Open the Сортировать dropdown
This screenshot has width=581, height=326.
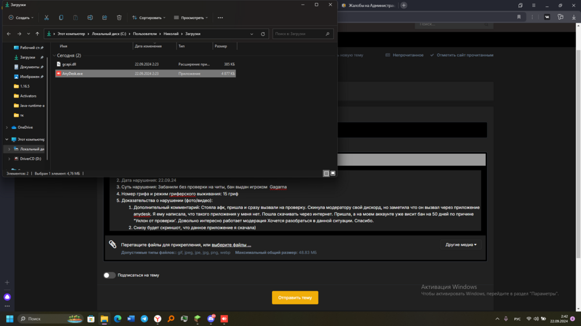click(149, 17)
